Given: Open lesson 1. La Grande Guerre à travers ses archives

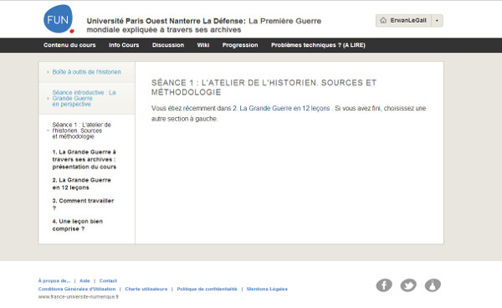Looking at the screenshot, I should click(x=85, y=160).
